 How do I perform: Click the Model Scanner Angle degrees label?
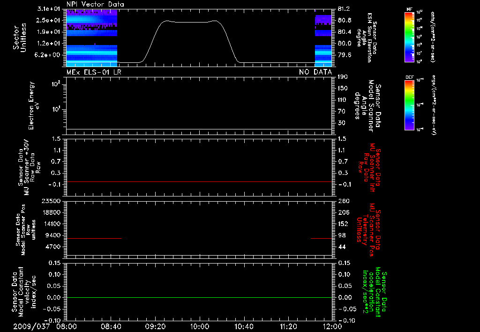(x=367, y=106)
